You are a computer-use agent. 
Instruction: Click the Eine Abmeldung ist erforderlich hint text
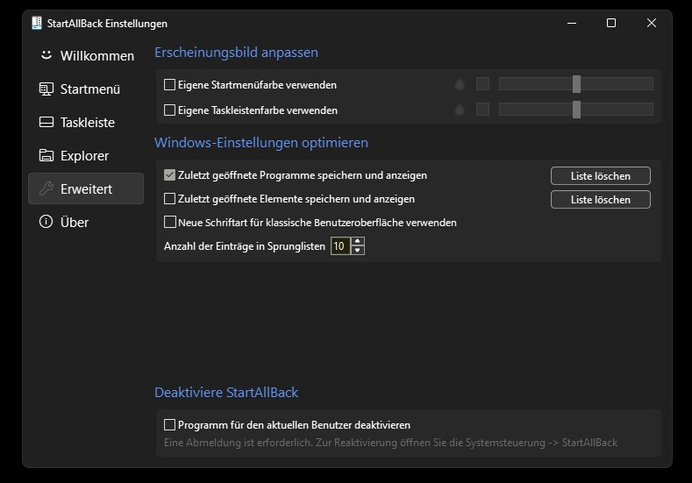pos(390,443)
